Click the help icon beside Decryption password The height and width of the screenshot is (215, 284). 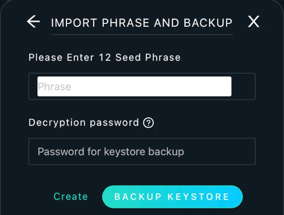148,123
